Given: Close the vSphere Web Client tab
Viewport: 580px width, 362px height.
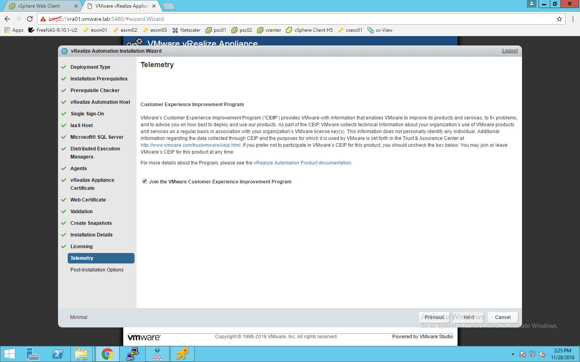Looking at the screenshot, I should coord(76,6).
